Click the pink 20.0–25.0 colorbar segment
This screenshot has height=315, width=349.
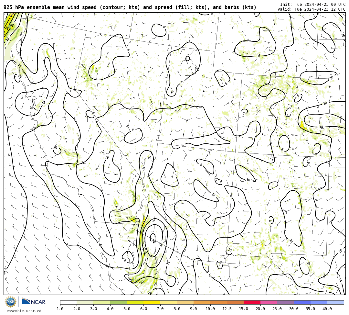click(x=269, y=302)
